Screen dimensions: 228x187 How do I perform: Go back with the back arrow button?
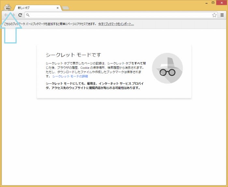tap(6, 15)
